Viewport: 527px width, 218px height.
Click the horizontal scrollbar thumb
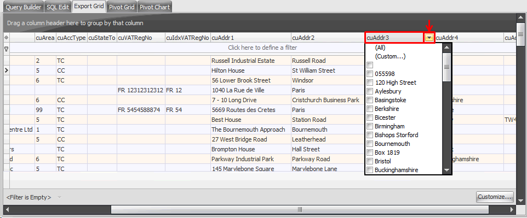click(300, 210)
